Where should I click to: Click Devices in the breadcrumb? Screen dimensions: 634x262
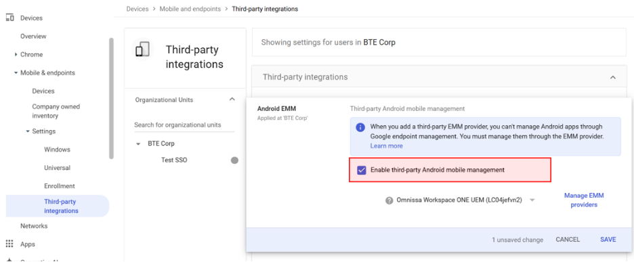pyautogui.click(x=137, y=9)
